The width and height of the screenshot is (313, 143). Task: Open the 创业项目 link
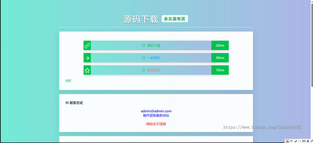154,70
